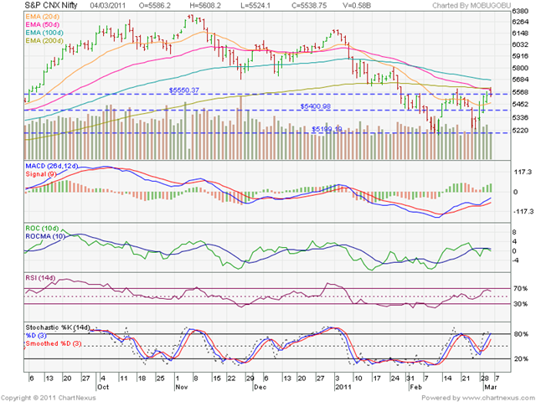Select the "EMA (100d)" legend label
Screen dimensions: 536x402
pyautogui.click(x=44, y=33)
